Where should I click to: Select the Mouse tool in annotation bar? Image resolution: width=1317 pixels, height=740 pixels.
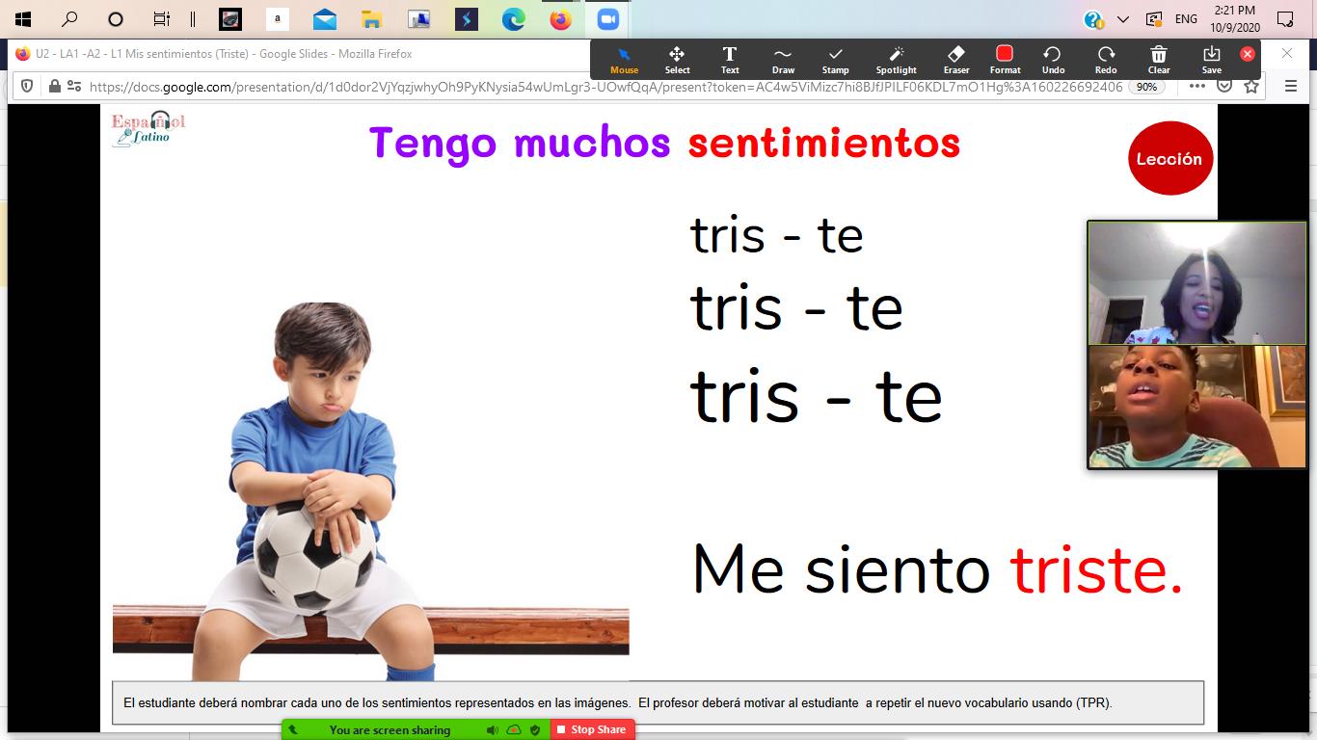coord(624,60)
